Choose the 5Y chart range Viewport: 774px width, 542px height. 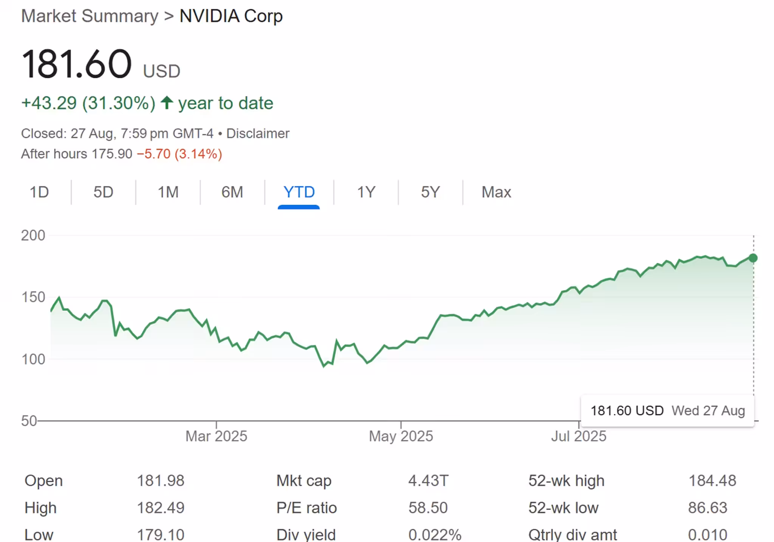tap(430, 192)
